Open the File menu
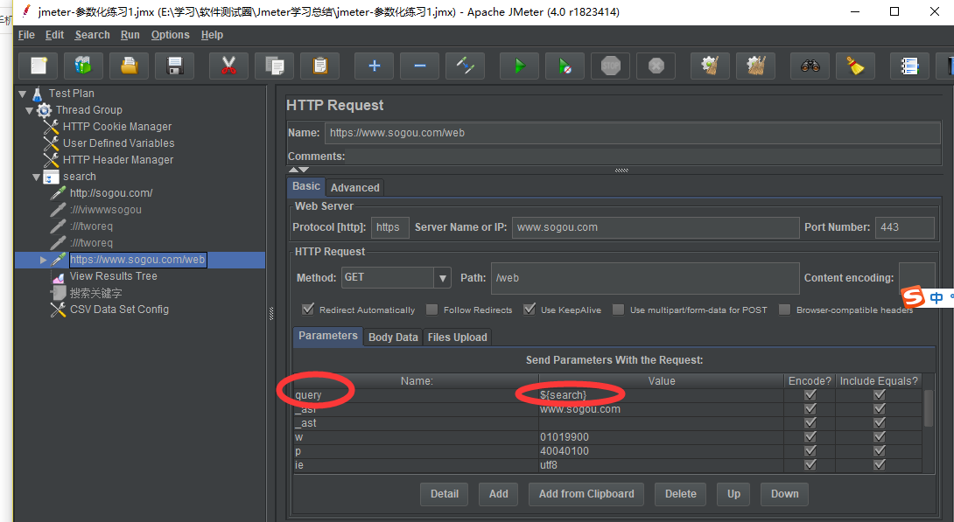Screen dimensions: 954x522 [26, 35]
